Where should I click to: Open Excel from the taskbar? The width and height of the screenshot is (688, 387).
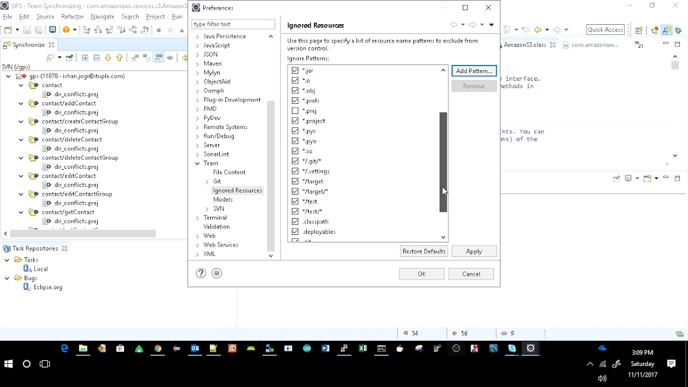tap(363, 348)
